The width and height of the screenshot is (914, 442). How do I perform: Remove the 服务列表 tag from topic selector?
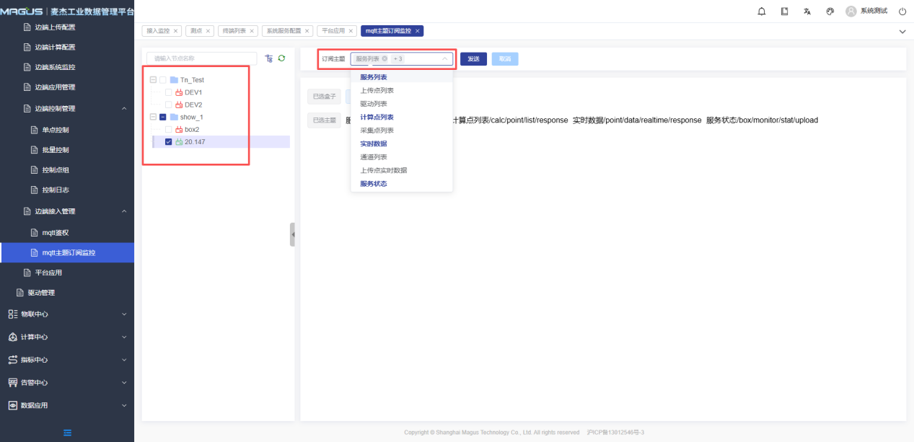(385, 59)
